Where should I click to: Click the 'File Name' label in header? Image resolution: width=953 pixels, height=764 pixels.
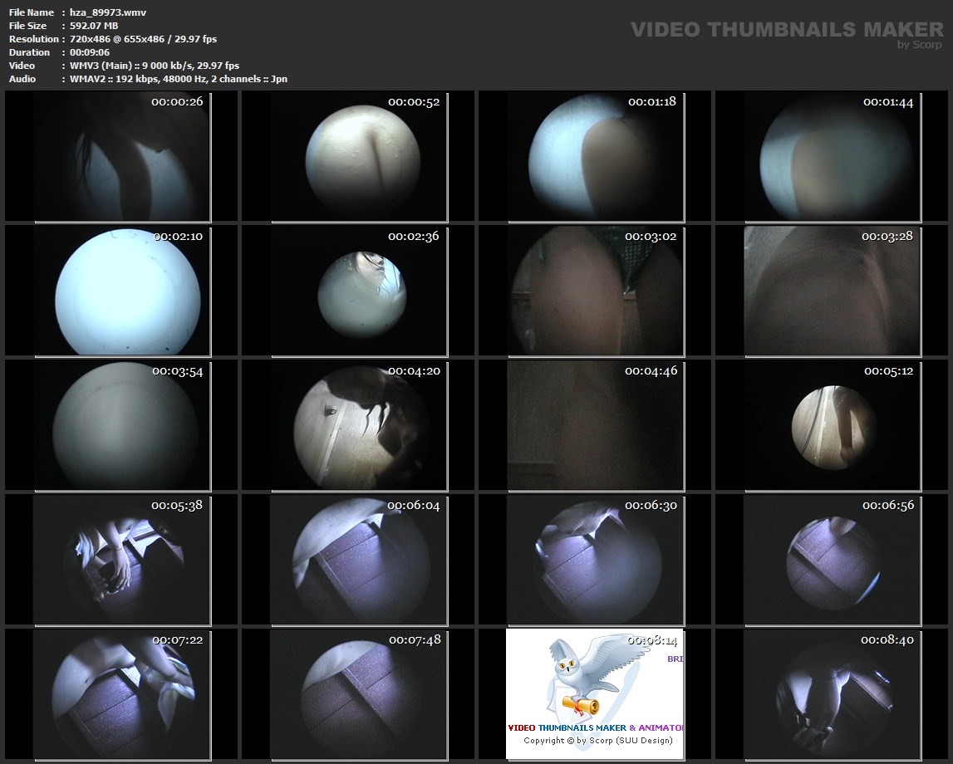tap(31, 12)
